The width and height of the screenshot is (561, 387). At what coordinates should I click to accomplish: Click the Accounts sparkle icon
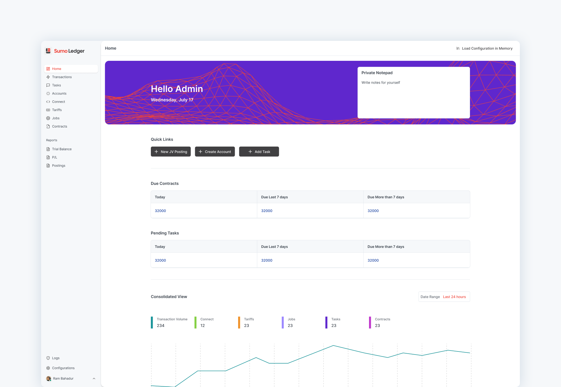pyautogui.click(x=48, y=94)
